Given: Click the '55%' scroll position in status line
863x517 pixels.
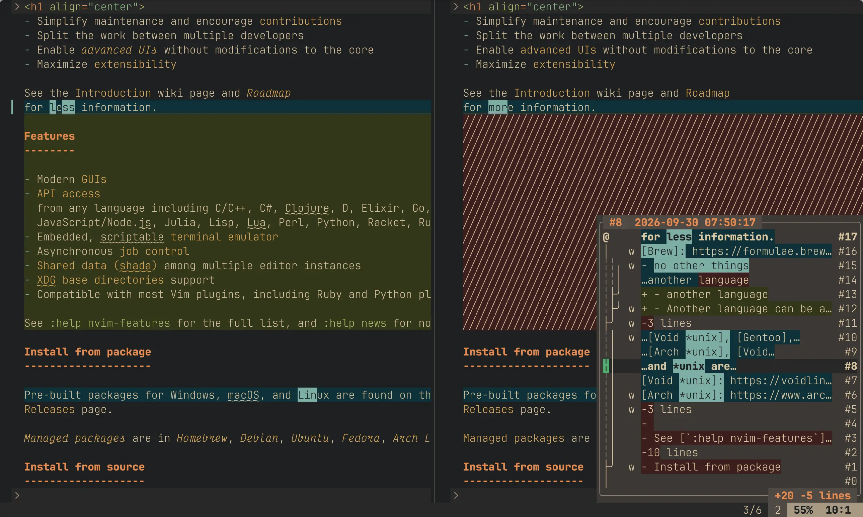Looking at the screenshot, I should pos(803,510).
